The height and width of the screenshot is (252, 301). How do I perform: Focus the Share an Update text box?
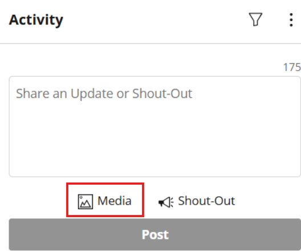(155, 127)
